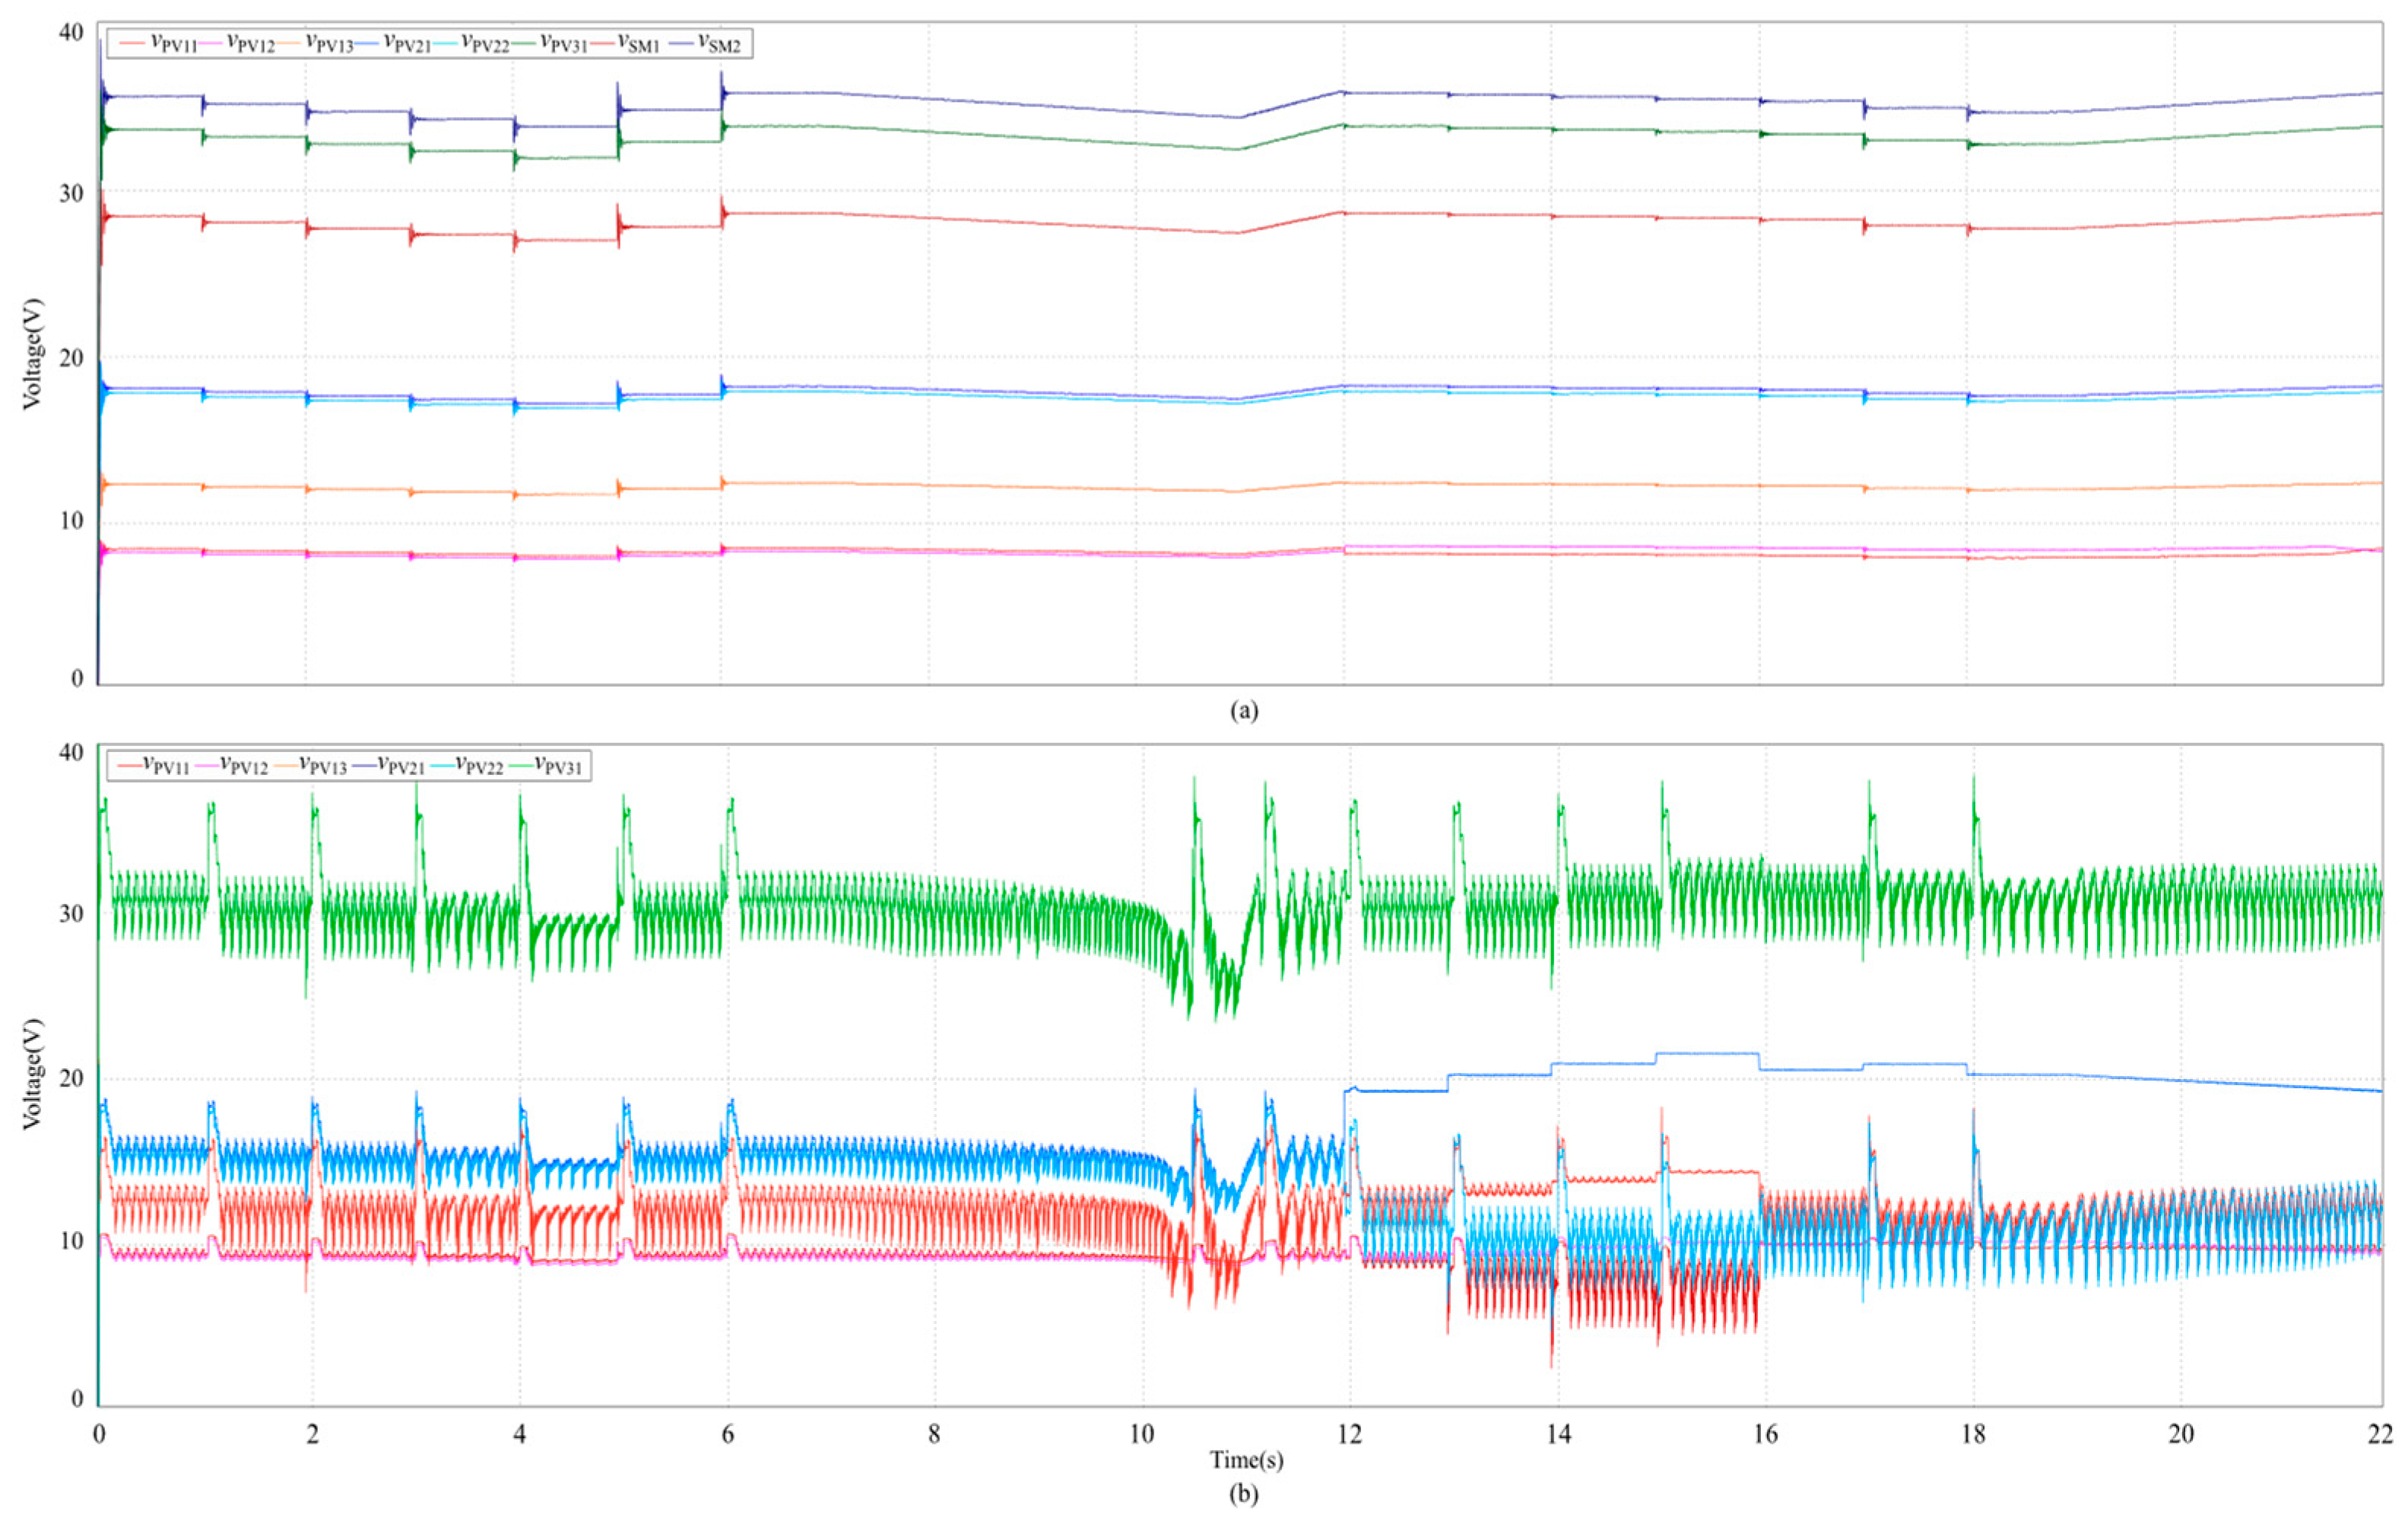Click the (b) subplot caption
Viewport: 2408px width, 1527px height.
(x=1243, y=1495)
